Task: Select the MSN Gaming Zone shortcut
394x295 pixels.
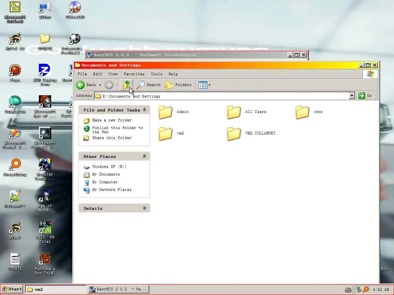Action: pyautogui.click(x=45, y=75)
